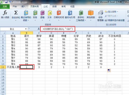Click the 姓名 header cell
Image resolution: width=129 pixels, height=95 pixels.
tap(13, 36)
